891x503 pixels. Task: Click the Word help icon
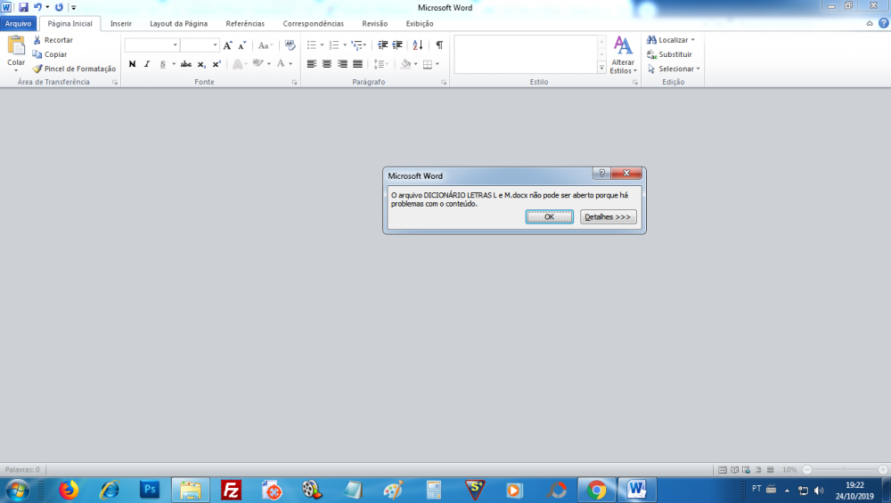coord(883,23)
